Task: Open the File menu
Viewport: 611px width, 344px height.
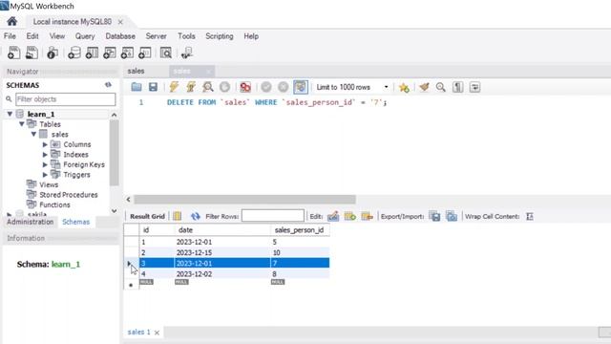Action: (x=10, y=36)
